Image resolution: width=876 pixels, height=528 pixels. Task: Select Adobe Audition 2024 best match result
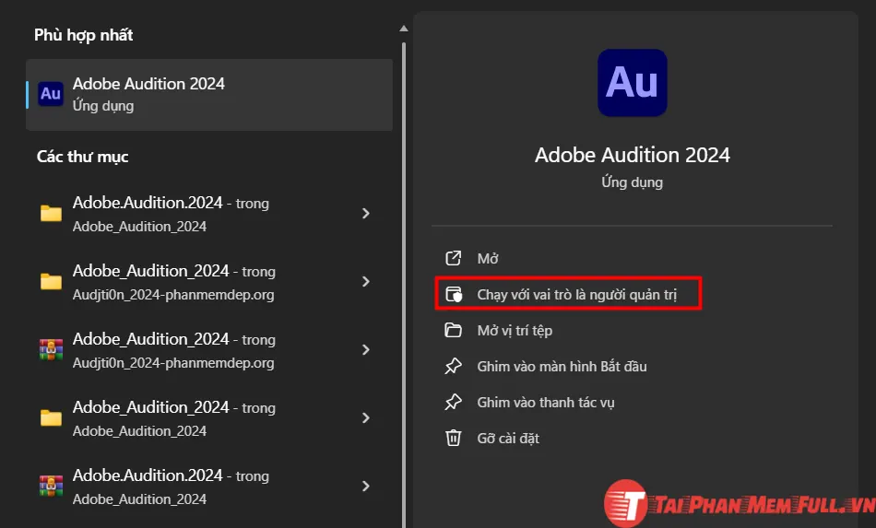point(209,95)
